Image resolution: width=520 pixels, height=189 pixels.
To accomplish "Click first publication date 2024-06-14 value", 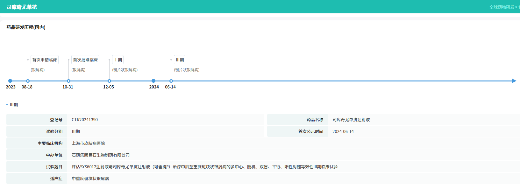I will [x=343, y=131].
